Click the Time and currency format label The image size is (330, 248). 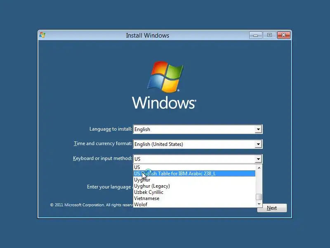[x=103, y=143]
